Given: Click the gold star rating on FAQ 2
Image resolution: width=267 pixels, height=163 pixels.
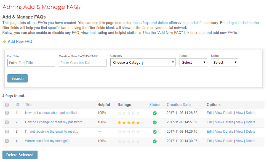Looking at the screenshot, I should click(129, 122).
